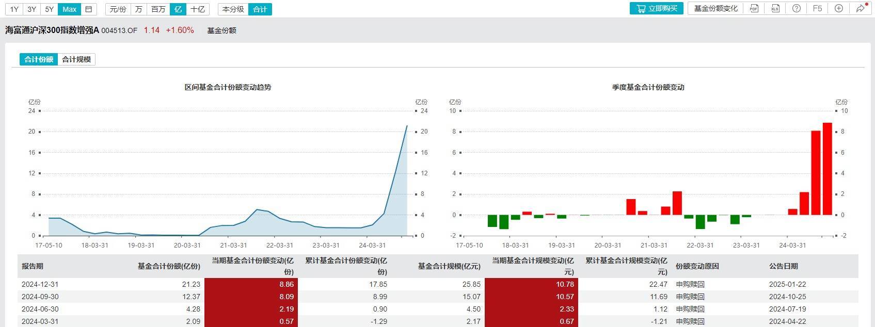Click the 基金份额变化 button
Viewport: 875px width, 327px height.
pos(715,9)
